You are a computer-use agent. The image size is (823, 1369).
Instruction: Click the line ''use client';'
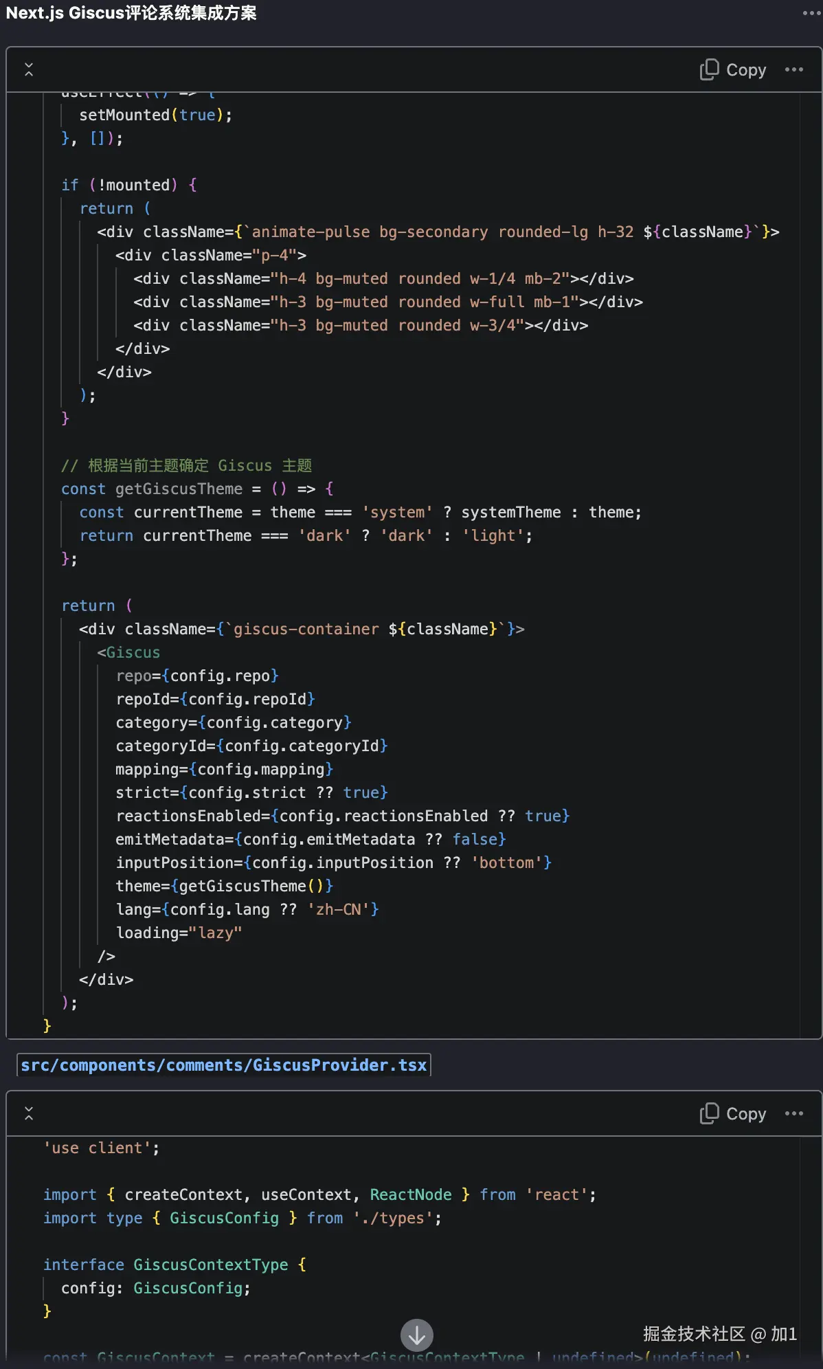tap(102, 1148)
